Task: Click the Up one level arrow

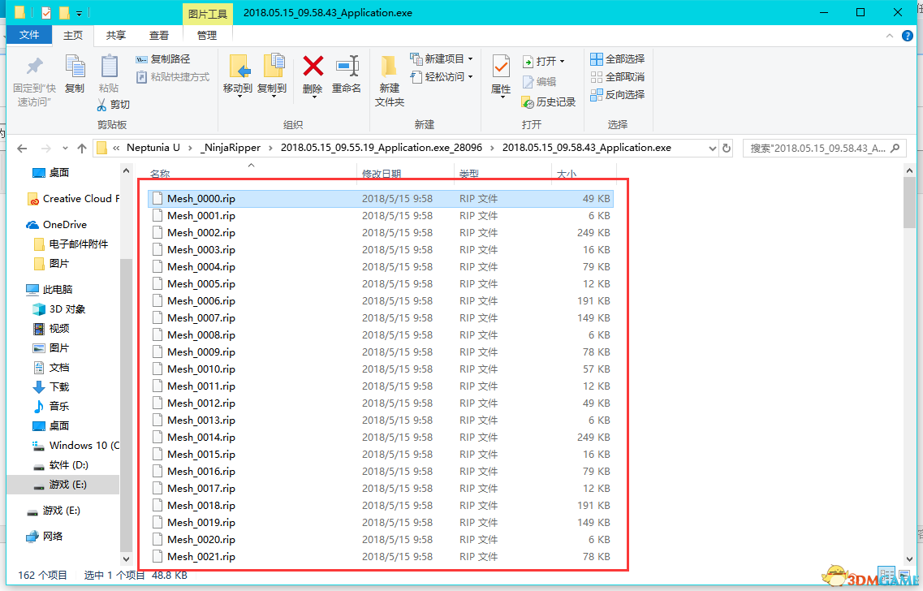Action: 82,149
